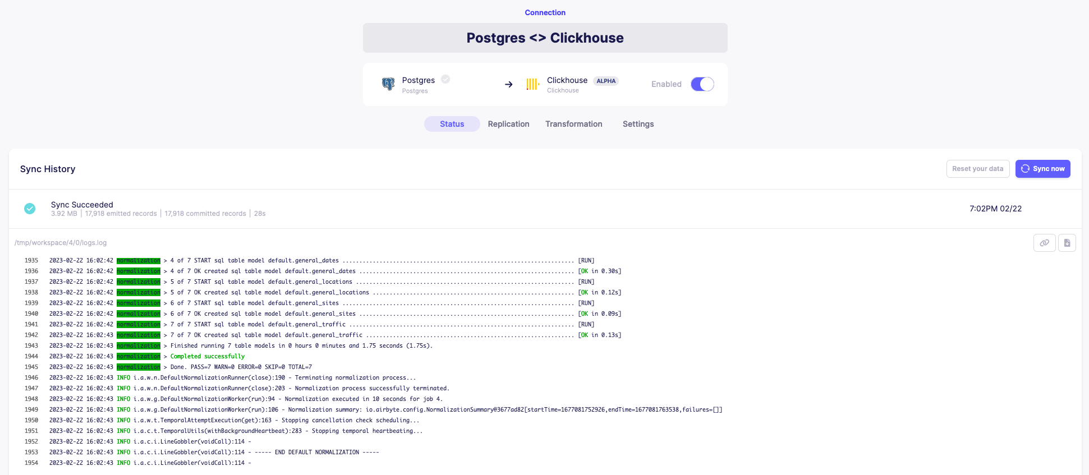Click the Sync Succeeded job row title

pyautogui.click(x=82, y=205)
